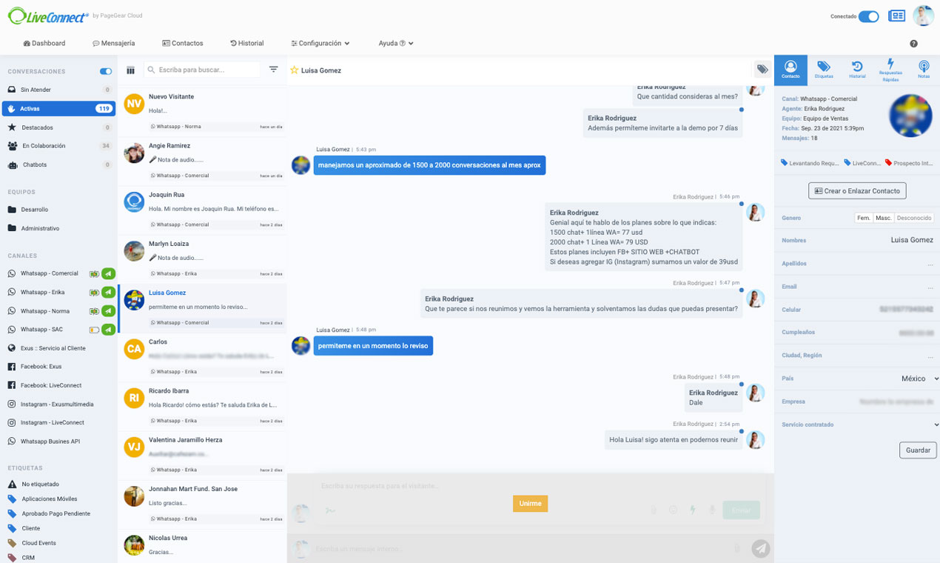The width and height of the screenshot is (940, 563).
Task: Toggle the Conversaciones switch
Action: click(106, 72)
